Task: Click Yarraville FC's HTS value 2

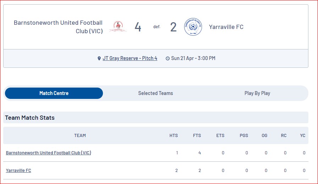Action: pos(176,171)
